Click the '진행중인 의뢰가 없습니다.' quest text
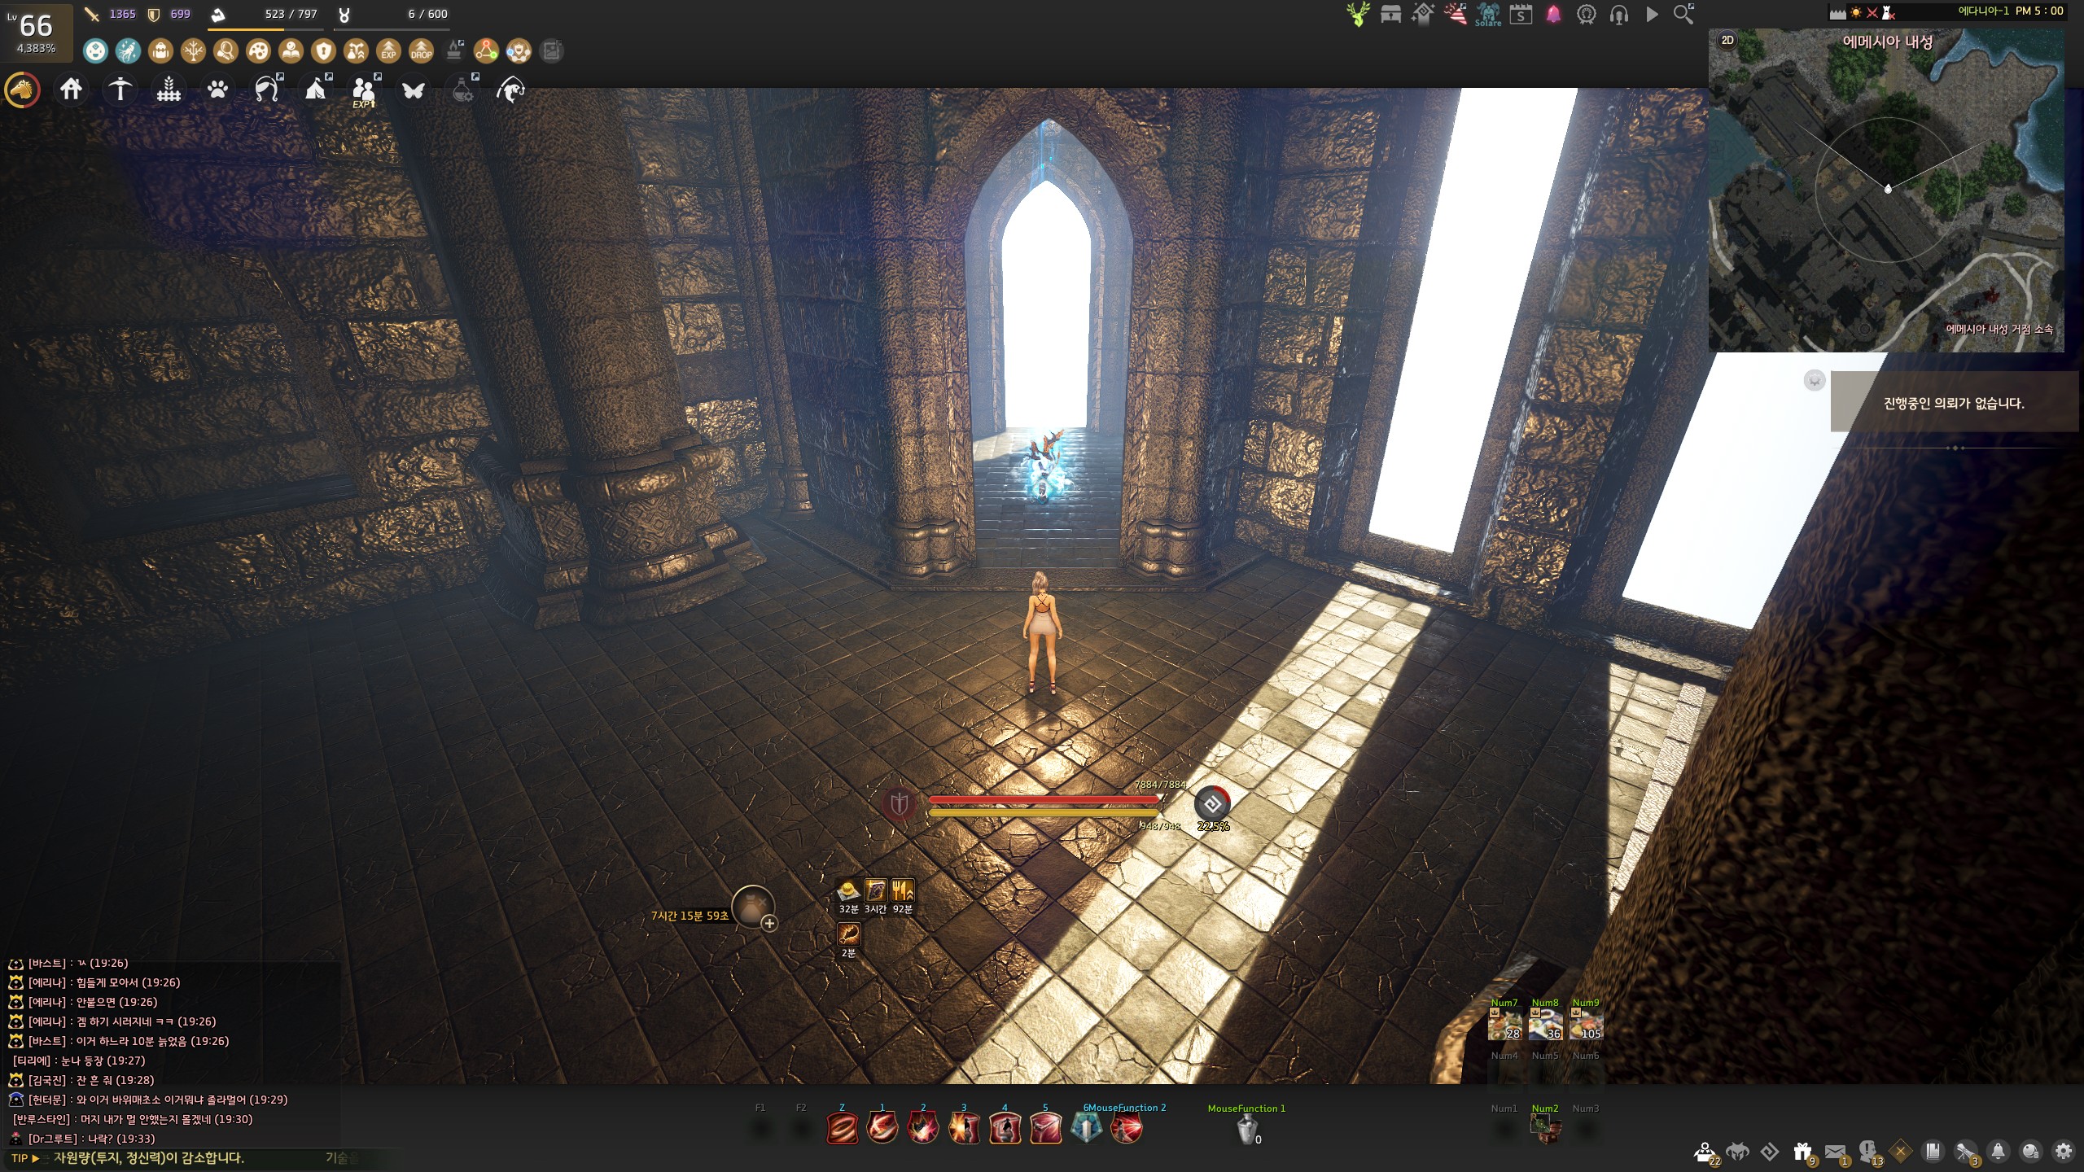2084x1172 pixels. pos(1954,403)
